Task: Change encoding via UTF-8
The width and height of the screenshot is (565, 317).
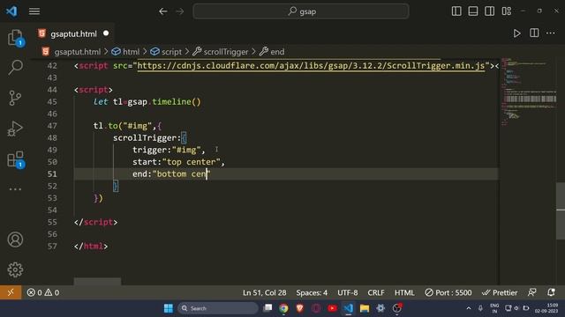Action: (x=347, y=292)
